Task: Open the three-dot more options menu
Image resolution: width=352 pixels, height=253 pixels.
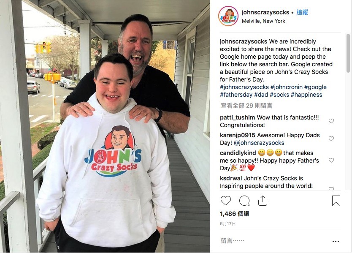Action: 336,241
